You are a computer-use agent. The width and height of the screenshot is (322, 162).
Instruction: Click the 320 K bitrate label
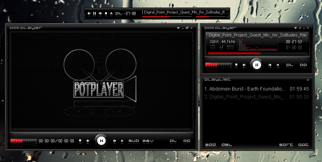click(x=214, y=42)
